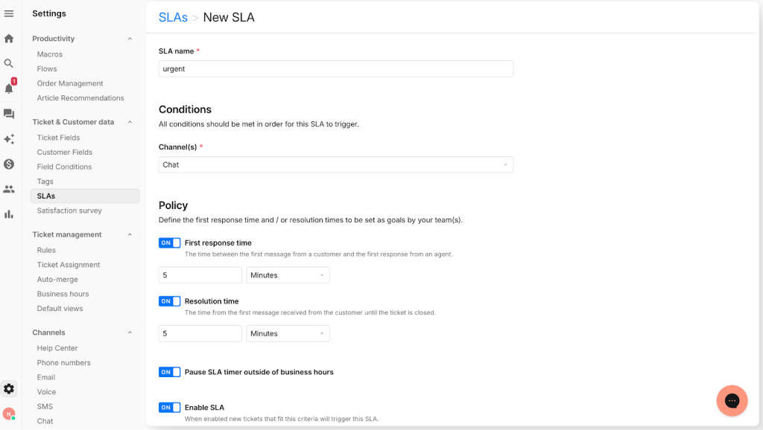Open the Channel(s) dropdown showing Chat

[335, 164]
